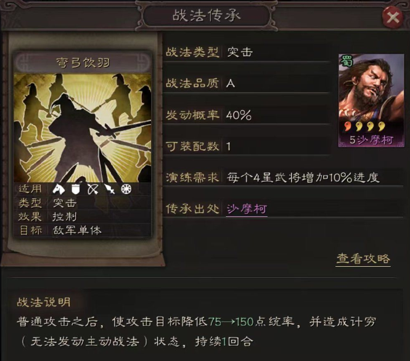The width and height of the screenshot is (410, 361).
Task: Click the 弯弓饮羽 skill artwork
Action: click(x=83, y=128)
